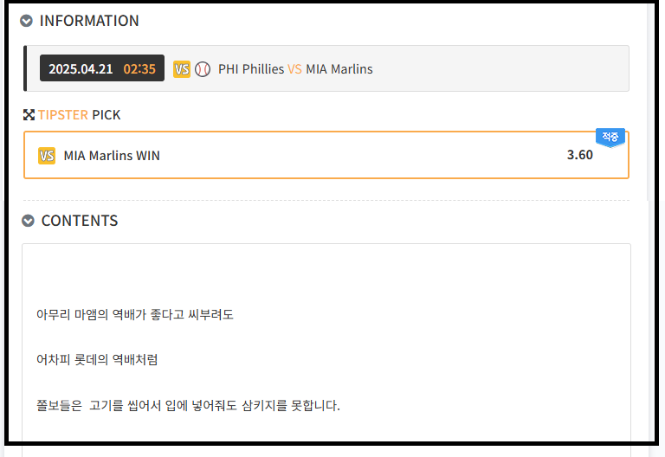Image resolution: width=665 pixels, height=457 pixels.
Task: Click the line 어차피 롯데의 역배처럼
Action: point(97,359)
